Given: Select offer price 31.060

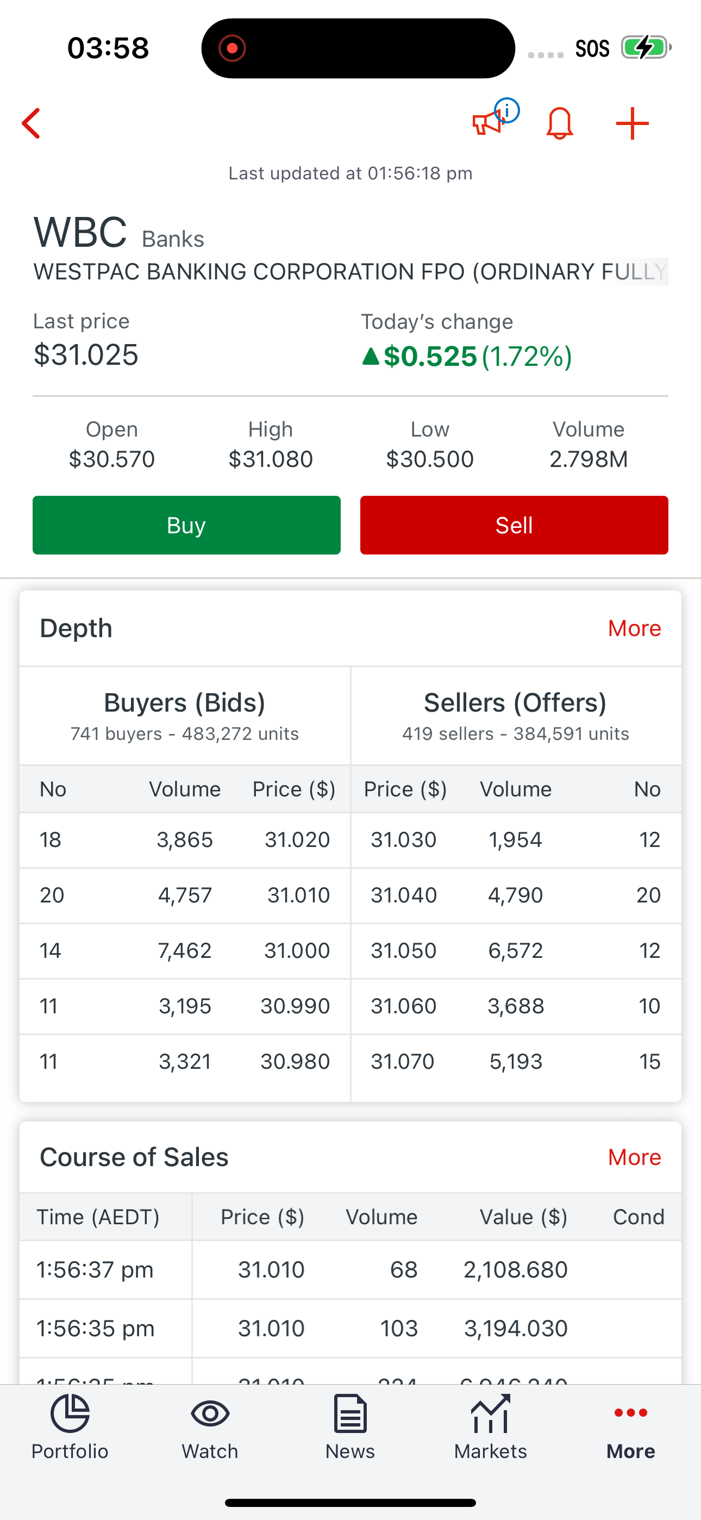Looking at the screenshot, I should (x=404, y=1006).
